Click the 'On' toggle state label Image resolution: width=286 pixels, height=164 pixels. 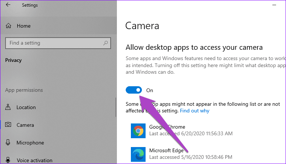point(150,90)
